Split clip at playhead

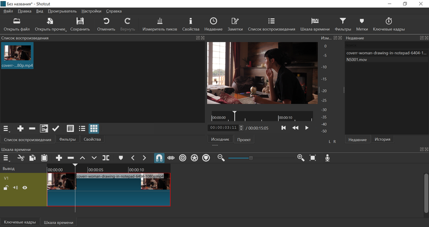click(x=106, y=158)
